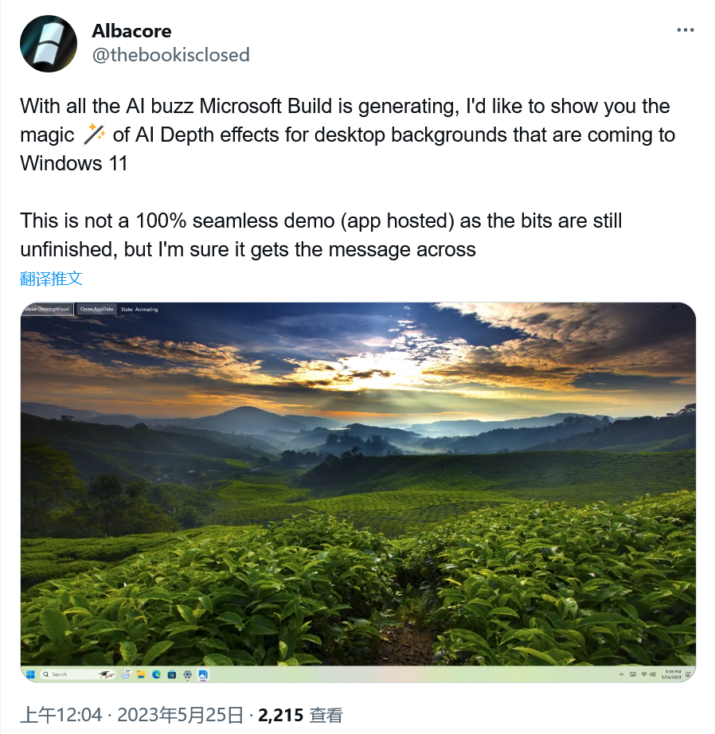Open Microsoft Store taskbar icon
The image size is (715, 734).
coord(172,674)
